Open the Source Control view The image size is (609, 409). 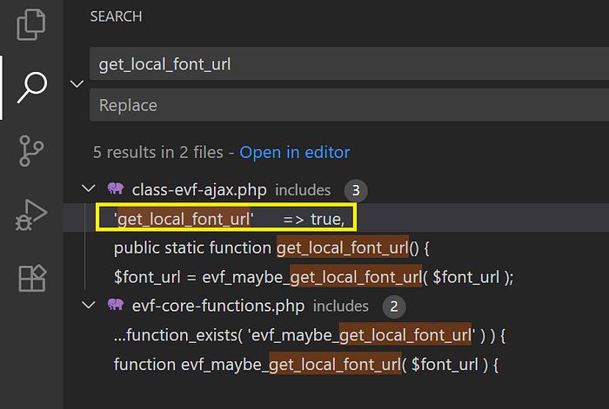[x=31, y=151]
